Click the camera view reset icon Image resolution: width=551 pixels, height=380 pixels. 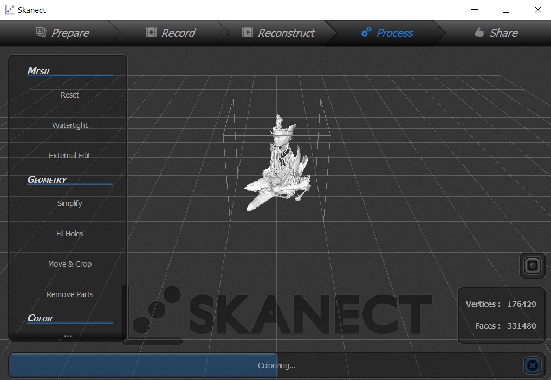tap(533, 266)
